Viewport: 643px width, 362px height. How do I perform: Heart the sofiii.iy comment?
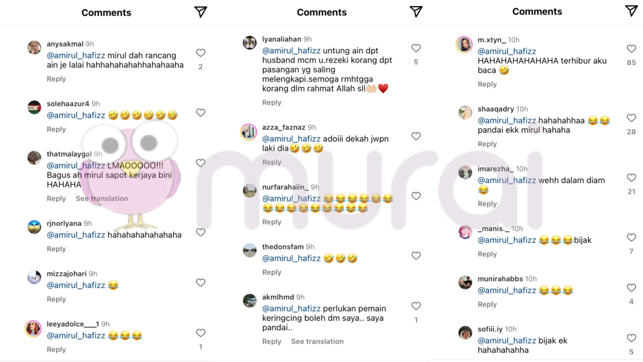[631, 338]
